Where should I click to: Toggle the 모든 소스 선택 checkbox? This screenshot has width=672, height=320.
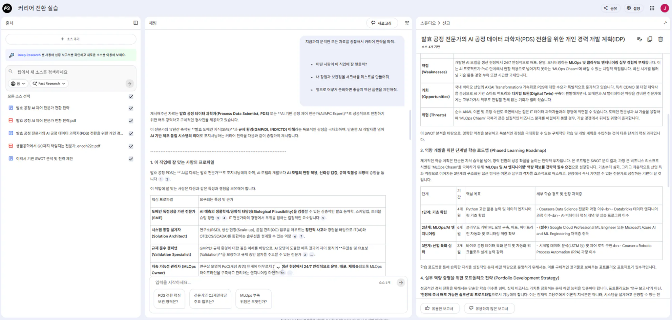tap(131, 96)
